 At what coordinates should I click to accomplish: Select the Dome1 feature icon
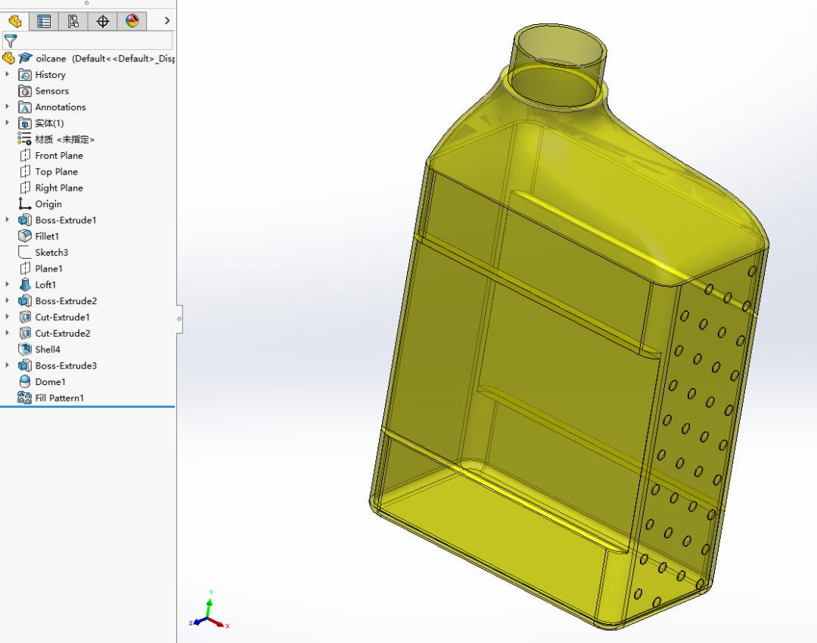(24, 382)
